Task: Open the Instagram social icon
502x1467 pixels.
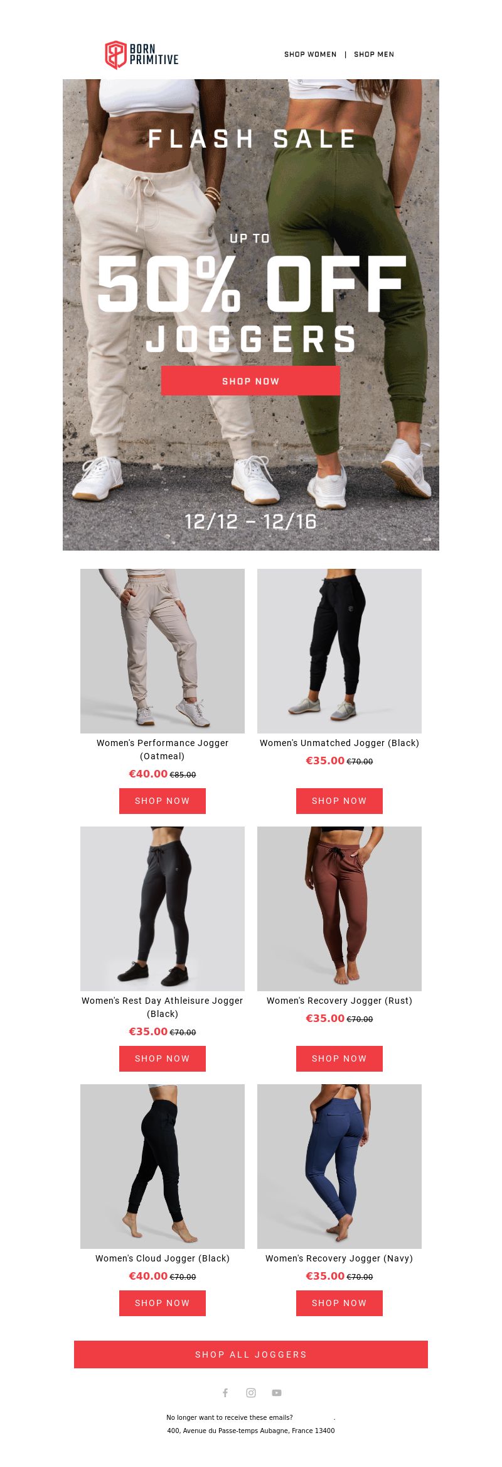Action: pos(251,1393)
